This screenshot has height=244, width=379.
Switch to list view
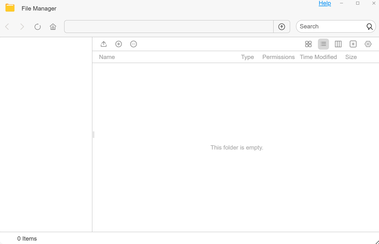tap(323, 44)
